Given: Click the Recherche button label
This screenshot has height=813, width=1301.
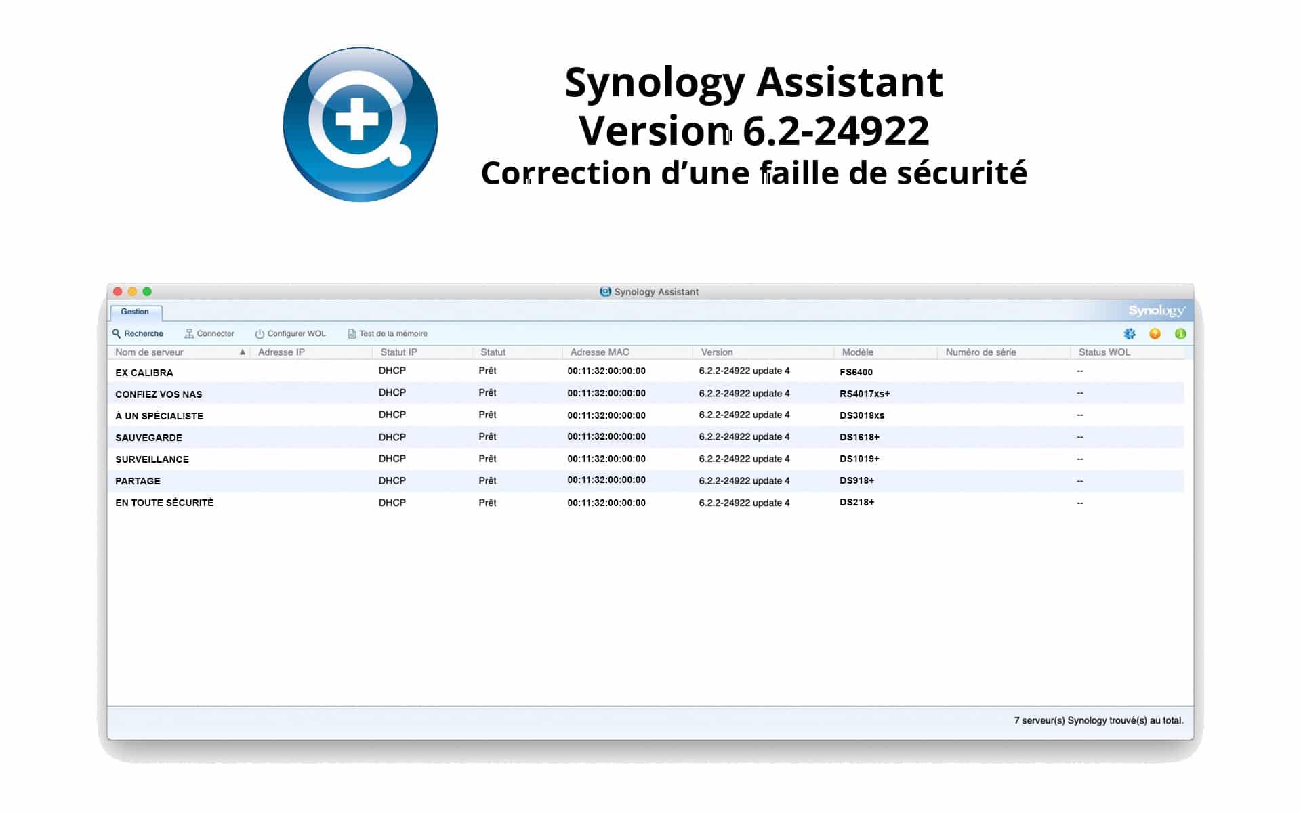Looking at the screenshot, I should coord(144,333).
